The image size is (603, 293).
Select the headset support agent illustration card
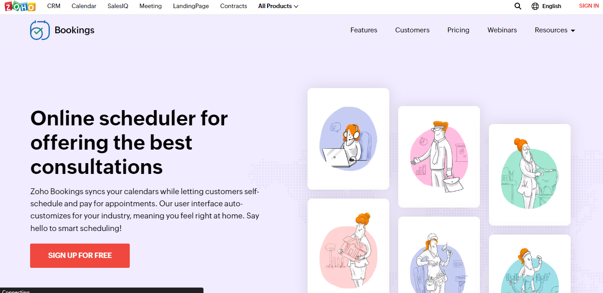[x=348, y=138]
